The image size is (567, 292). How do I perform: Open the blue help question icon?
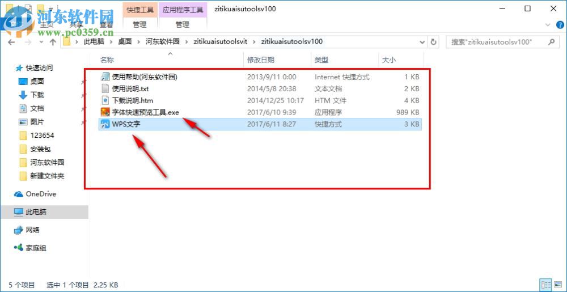coord(560,25)
